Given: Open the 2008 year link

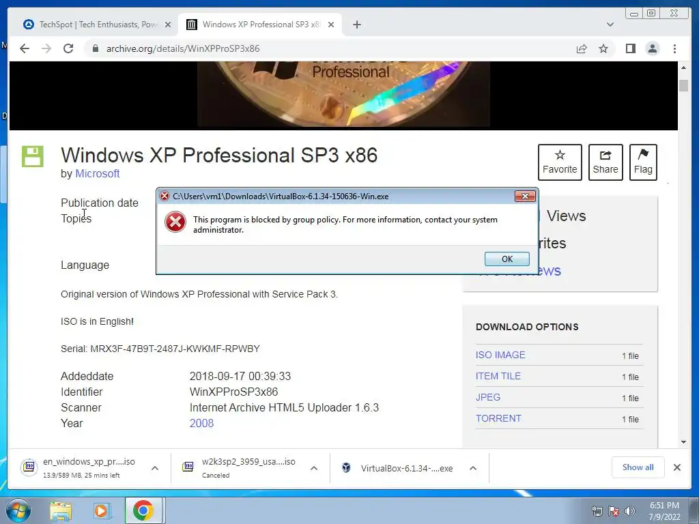Looking at the screenshot, I should click(x=201, y=423).
